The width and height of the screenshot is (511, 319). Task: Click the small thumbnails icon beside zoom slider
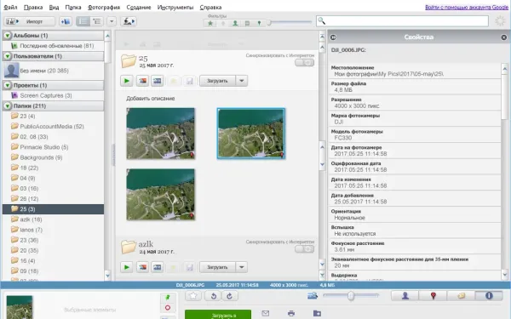tap(313, 295)
